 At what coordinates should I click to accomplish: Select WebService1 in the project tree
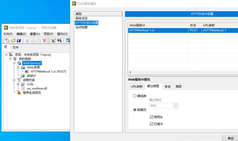tap(32, 63)
